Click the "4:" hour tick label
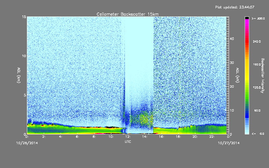The height and width of the screenshot is (168, 269). tap(61, 137)
